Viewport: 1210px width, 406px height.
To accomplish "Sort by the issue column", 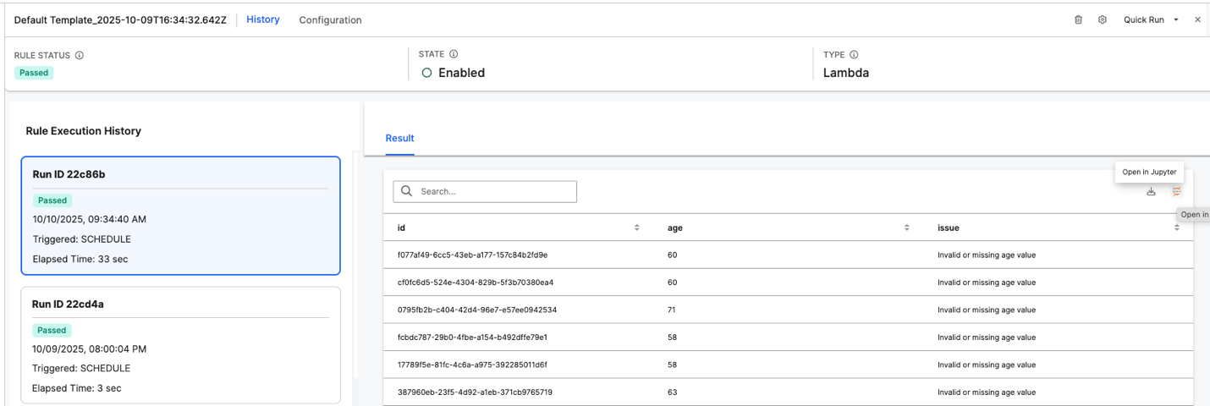I will tap(1177, 228).
